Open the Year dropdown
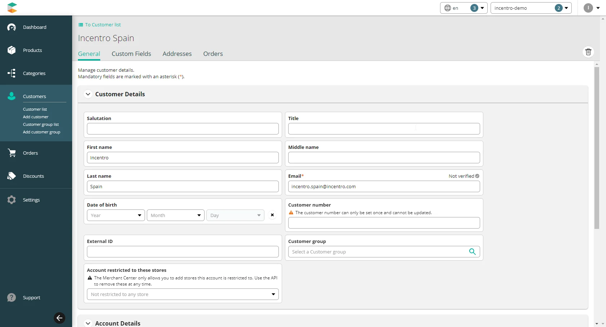606x327 pixels. pos(116,215)
